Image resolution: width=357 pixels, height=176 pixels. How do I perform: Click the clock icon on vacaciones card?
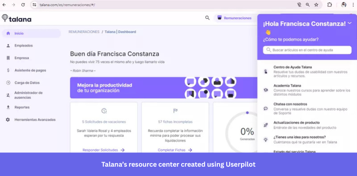[x=104, y=111]
